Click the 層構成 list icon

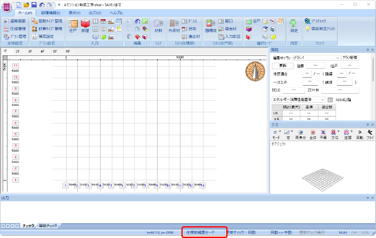210,26
